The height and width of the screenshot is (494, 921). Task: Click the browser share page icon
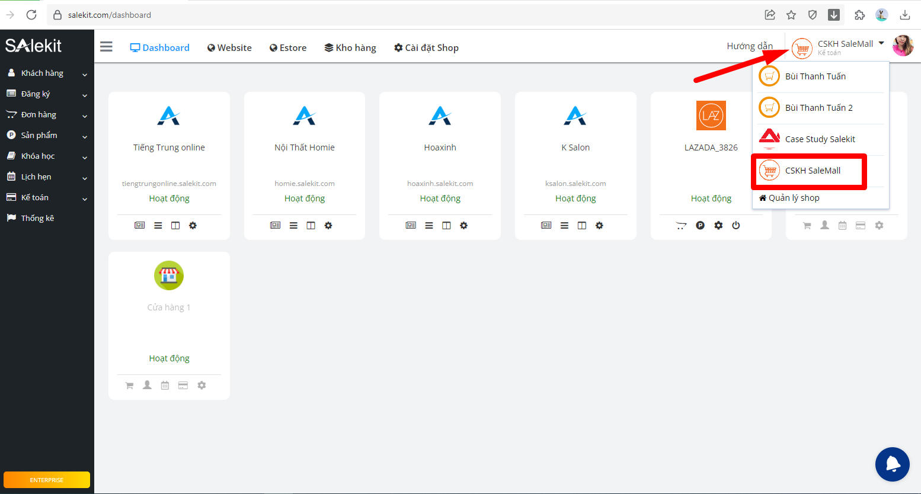pos(770,15)
